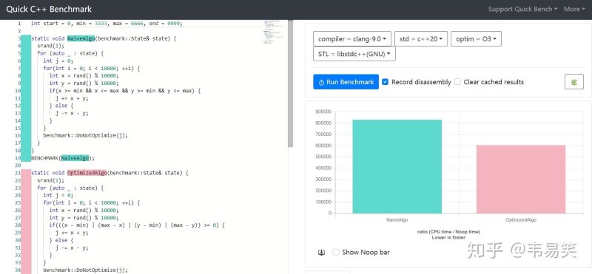Open the STL = libstdc++(GNU) dropdown
The width and height of the screenshot is (592, 274).
[x=354, y=54]
